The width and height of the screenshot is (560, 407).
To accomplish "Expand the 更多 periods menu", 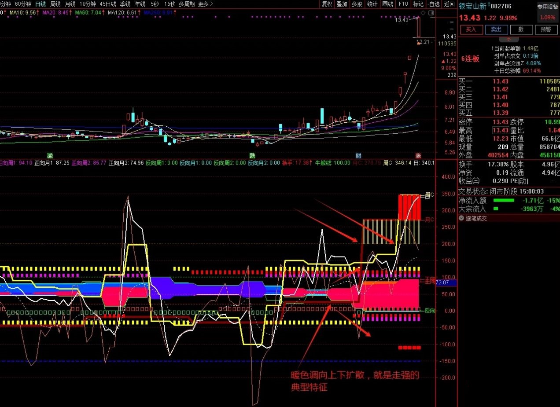I will pos(205,4).
